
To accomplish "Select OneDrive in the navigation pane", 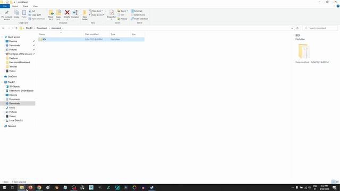I will [x=12, y=76].
